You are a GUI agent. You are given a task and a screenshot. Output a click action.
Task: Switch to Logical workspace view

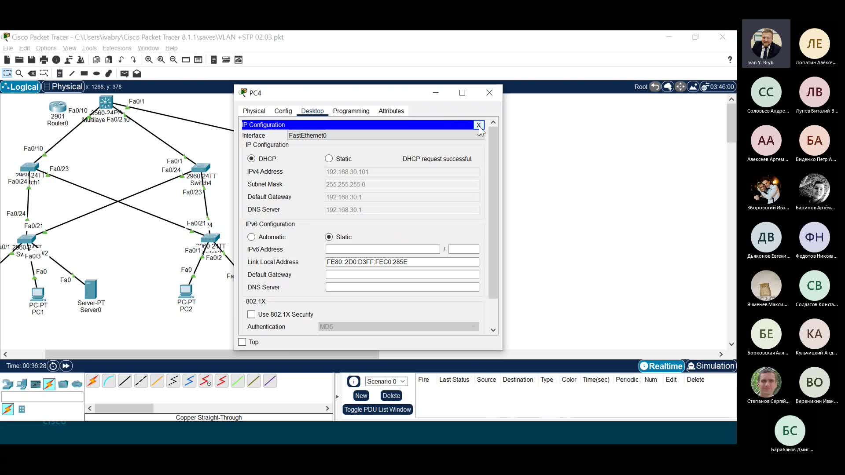click(x=21, y=87)
